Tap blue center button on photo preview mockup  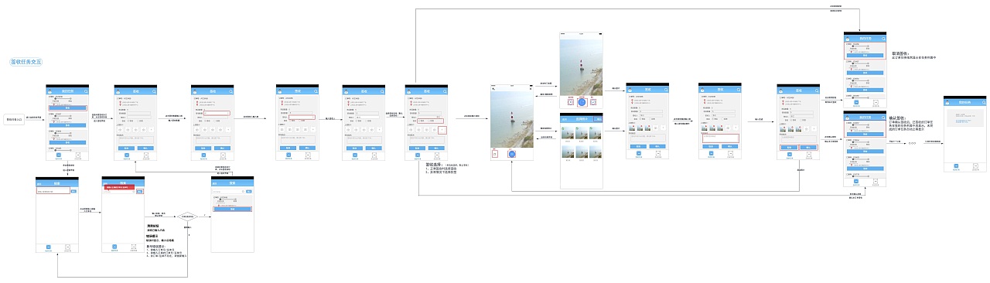pyautogui.click(x=582, y=101)
